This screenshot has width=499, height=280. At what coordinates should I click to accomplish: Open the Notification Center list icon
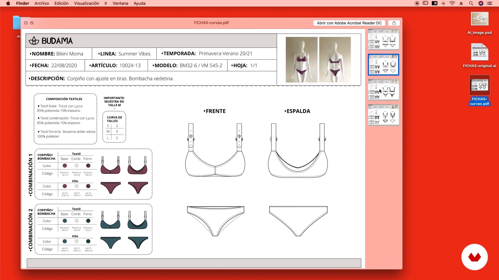[x=490, y=3]
